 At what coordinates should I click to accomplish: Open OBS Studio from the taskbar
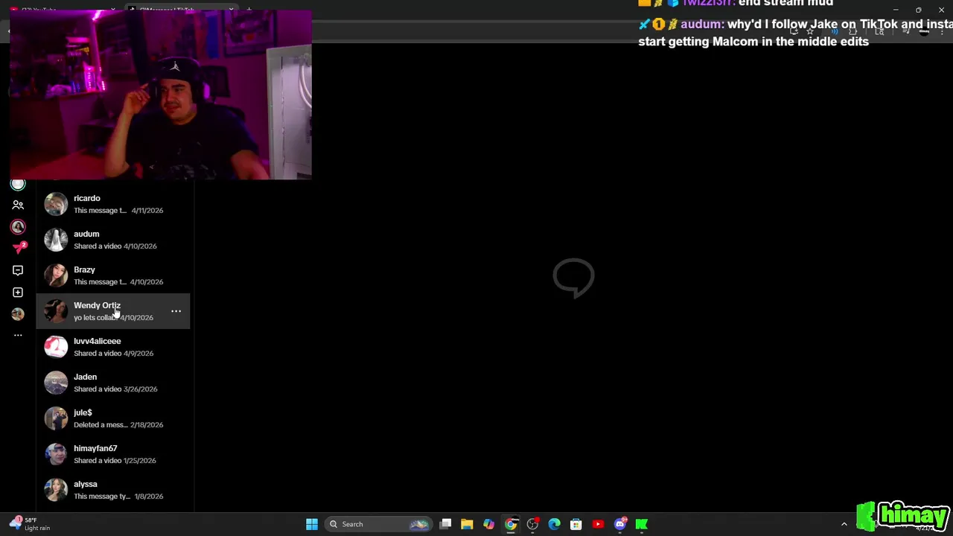532,524
